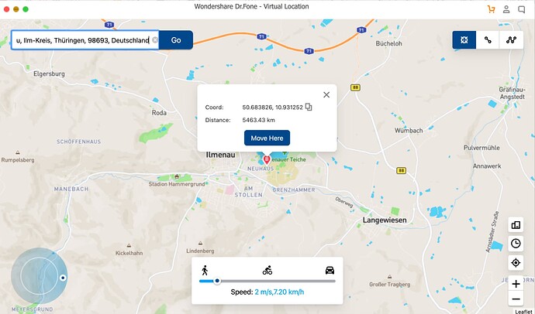This screenshot has width=535, height=314.
Task: Switch to multi-stop route mode
Action: click(x=511, y=39)
